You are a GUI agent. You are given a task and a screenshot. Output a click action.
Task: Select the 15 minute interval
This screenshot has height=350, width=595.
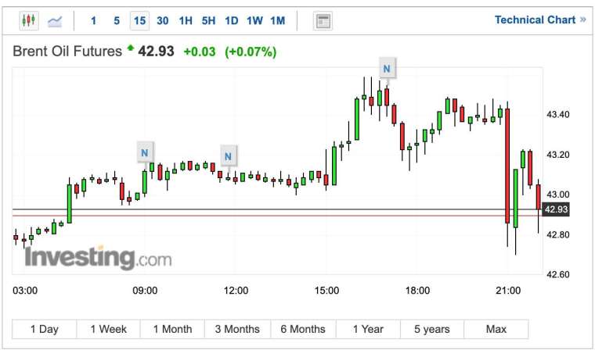pyautogui.click(x=139, y=20)
